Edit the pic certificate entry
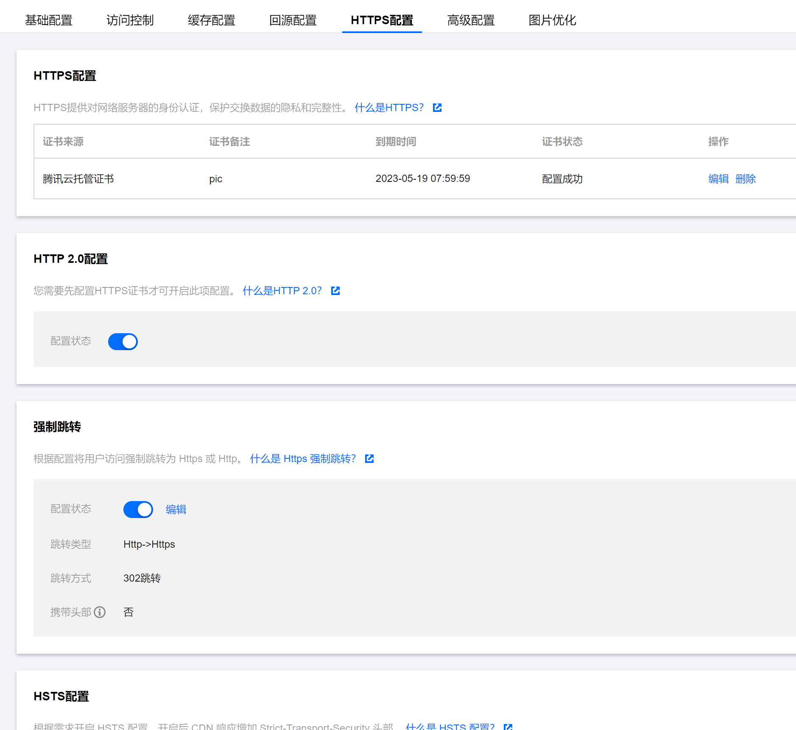Image resolution: width=796 pixels, height=730 pixels. pyautogui.click(x=718, y=179)
